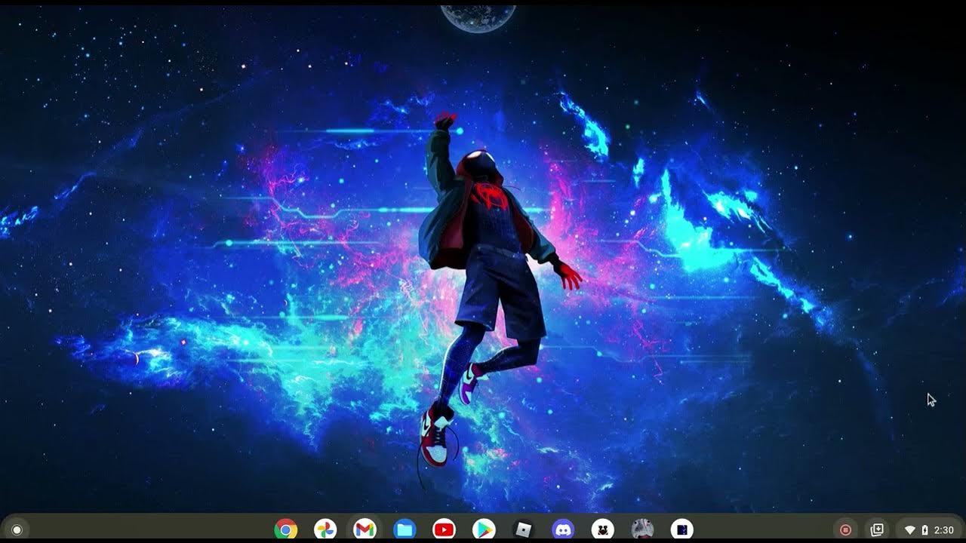Open quick settings via clock 2:30
This screenshot has height=543, width=966.
tap(943, 530)
